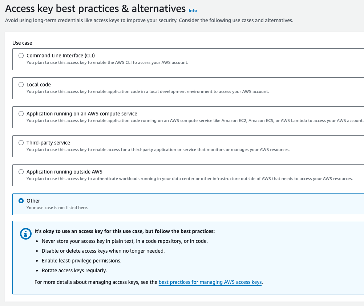Click the 'Enable least-privilege permissions' bullet
Viewport: 364px width, 306px height.
pos(81,261)
